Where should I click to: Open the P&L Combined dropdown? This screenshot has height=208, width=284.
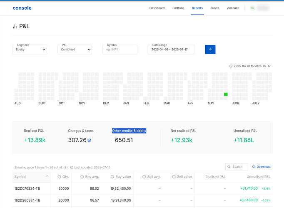click(x=75, y=50)
